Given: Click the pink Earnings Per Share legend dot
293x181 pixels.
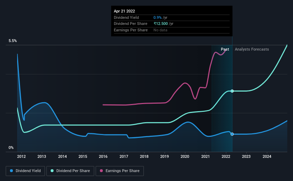Looking at the screenshot, I should (101, 171).
